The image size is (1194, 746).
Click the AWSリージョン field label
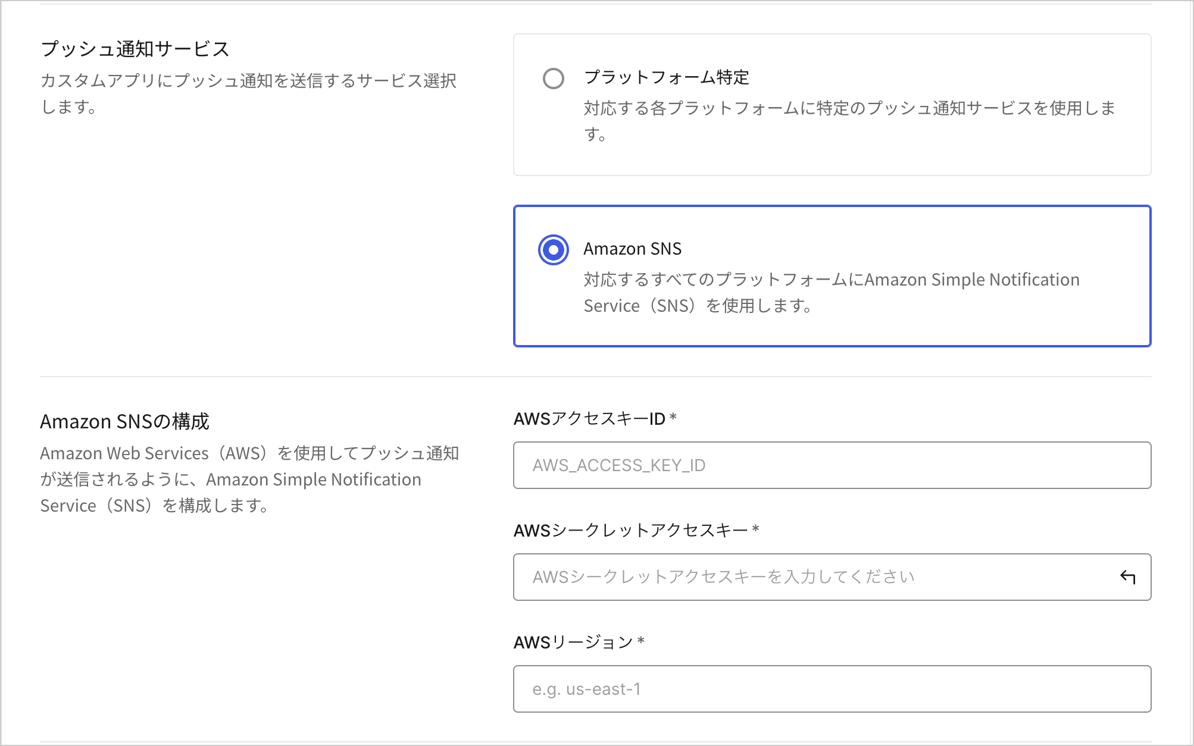pyautogui.click(x=573, y=642)
